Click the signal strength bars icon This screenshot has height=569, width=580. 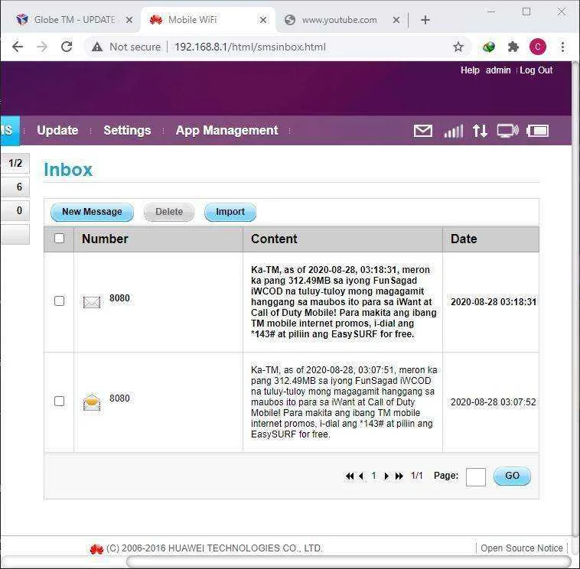454,131
